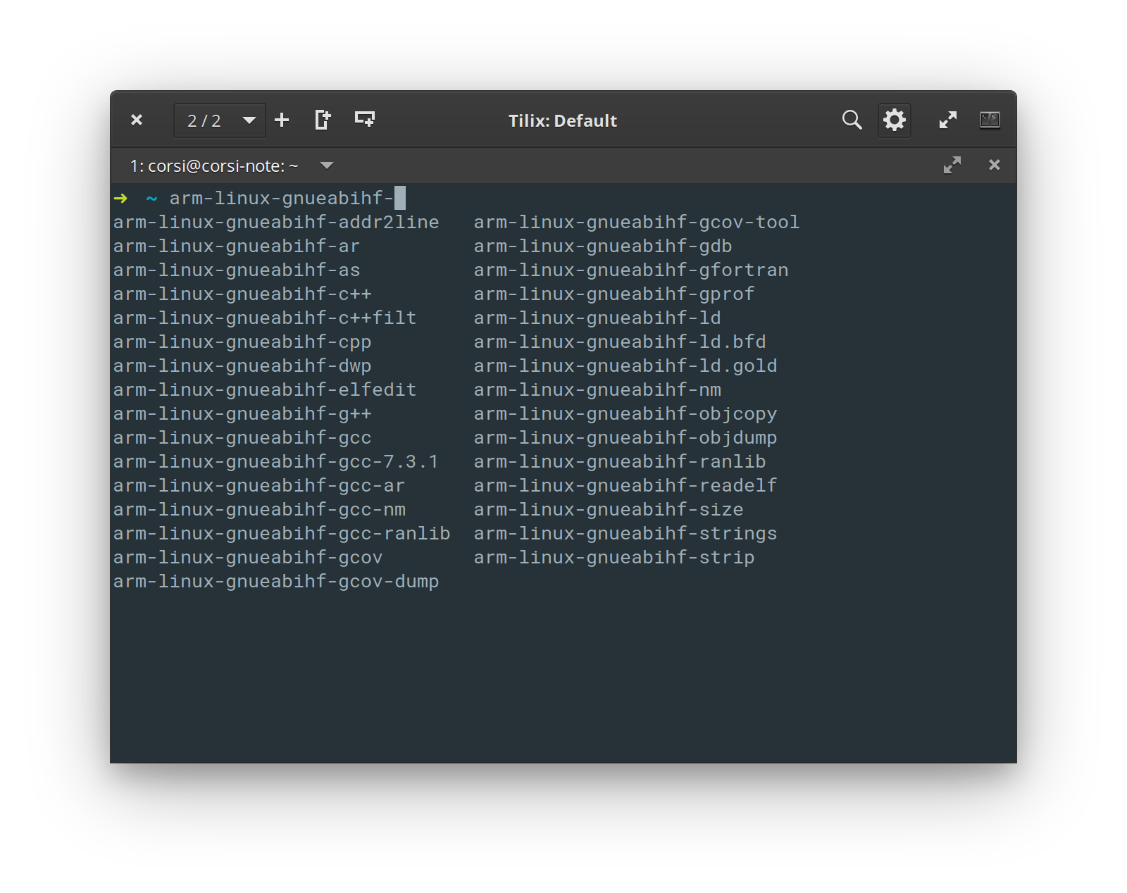Click arm-linux-gnueabihf-cpp completion entry

(x=242, y=342)
